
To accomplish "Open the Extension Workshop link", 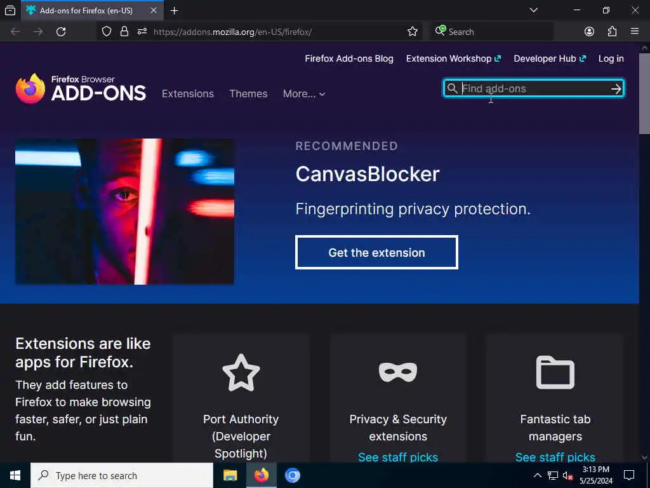I will [x=453, y=58].
